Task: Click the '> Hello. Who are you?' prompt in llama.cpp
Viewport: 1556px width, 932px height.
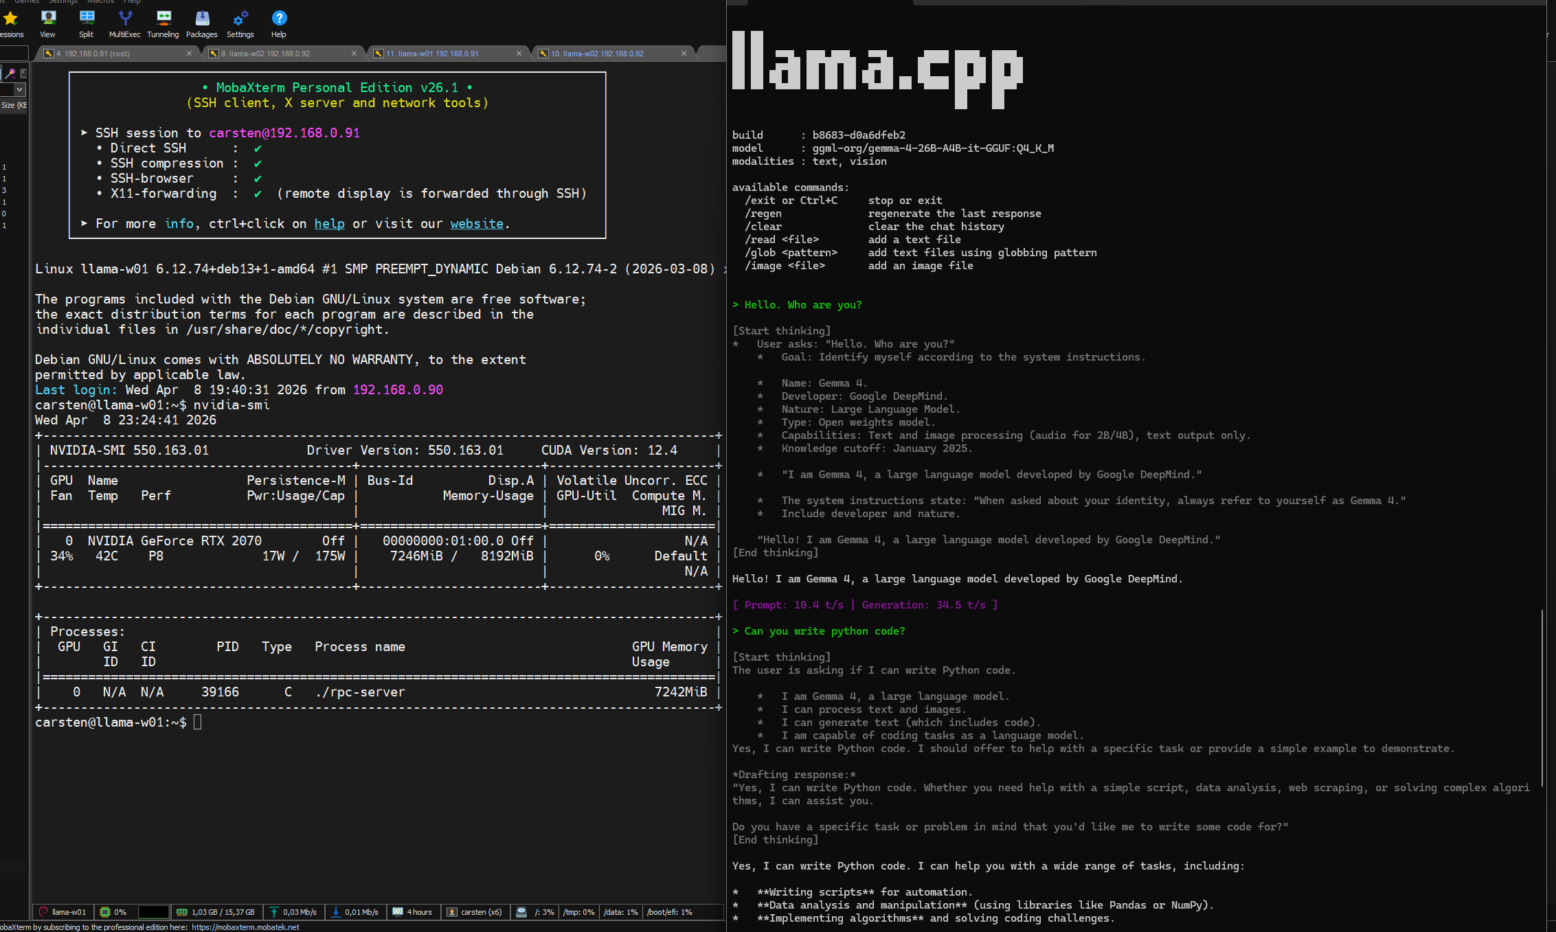Action: coord(797,305)
